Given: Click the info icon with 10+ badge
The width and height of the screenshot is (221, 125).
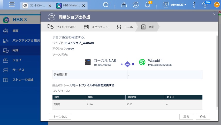Looking at the screenshot, I should [x=205, y=5].
